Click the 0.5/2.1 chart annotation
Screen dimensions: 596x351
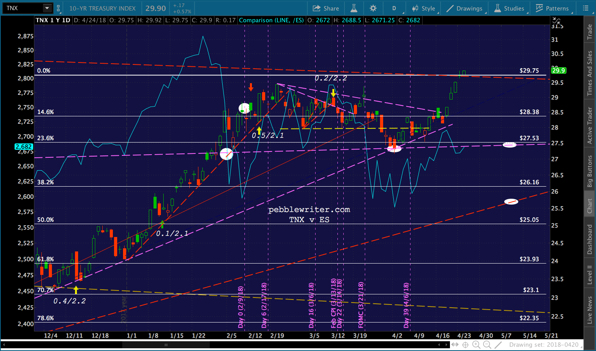point(268,135)
